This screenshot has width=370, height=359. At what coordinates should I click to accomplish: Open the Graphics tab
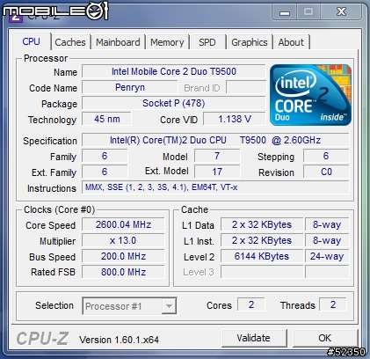pos(250,42)
